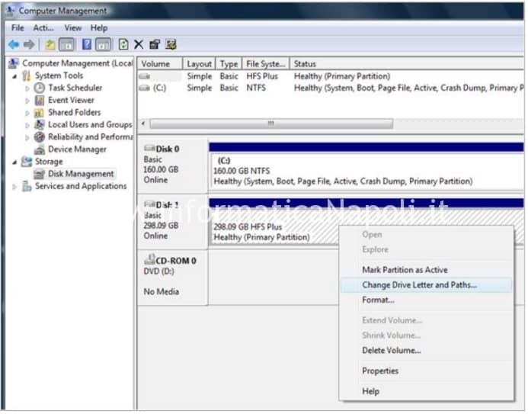This screenshot has width=528, height=414.
Task: Collapse the Storage tree node
Action: tap(14, 162)
